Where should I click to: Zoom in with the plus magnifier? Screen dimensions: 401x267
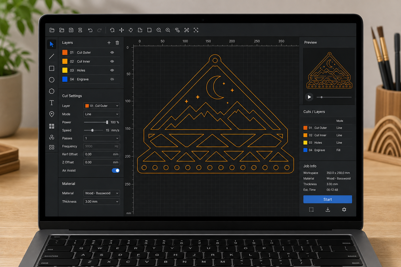coord(168,30)
